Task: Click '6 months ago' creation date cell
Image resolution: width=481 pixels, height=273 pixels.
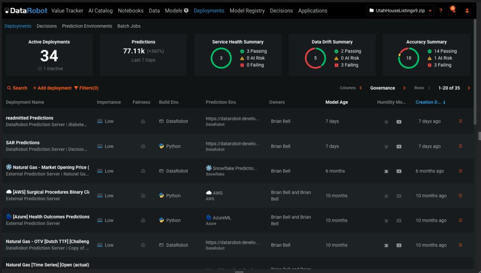Action: tap(429, 171)
